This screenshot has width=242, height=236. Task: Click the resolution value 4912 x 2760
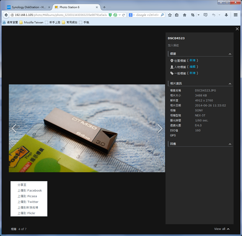point(204,100)
